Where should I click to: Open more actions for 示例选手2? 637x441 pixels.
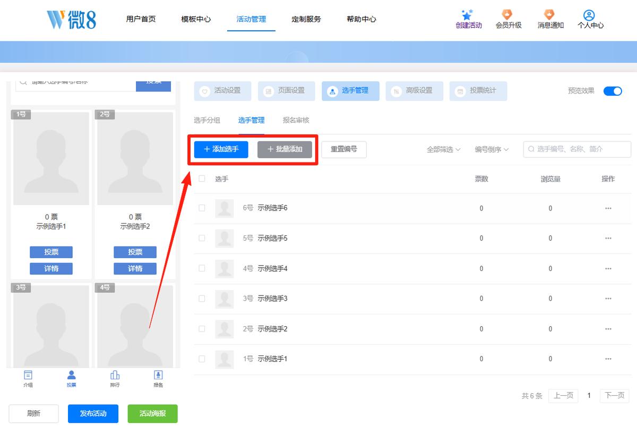[x=608, y=329]
